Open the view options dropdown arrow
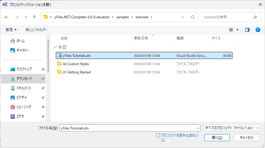 [x=237, y=30]
